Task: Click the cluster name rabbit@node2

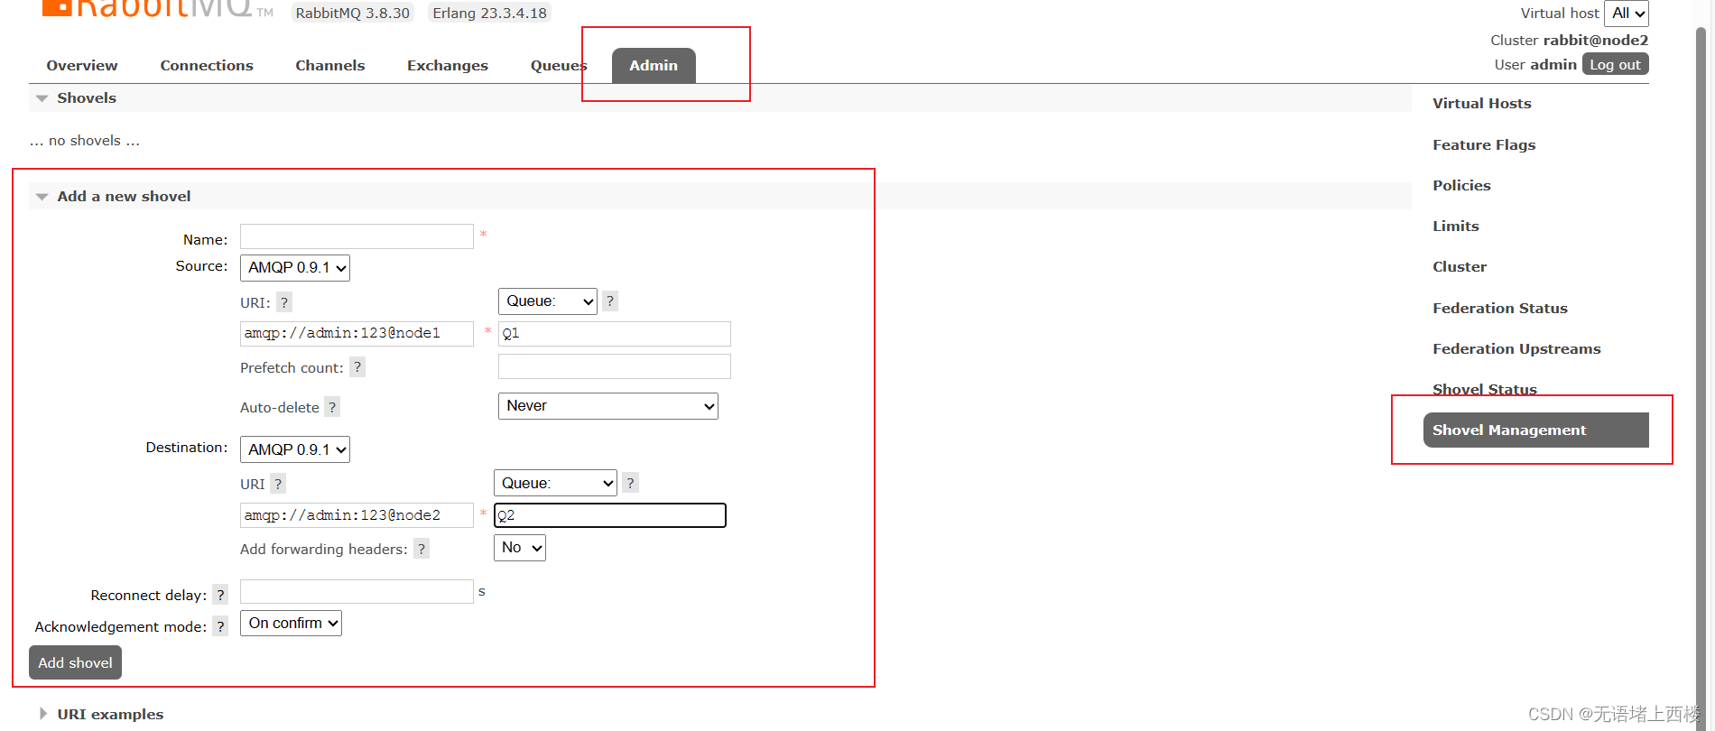Action: coord(1596,40)
